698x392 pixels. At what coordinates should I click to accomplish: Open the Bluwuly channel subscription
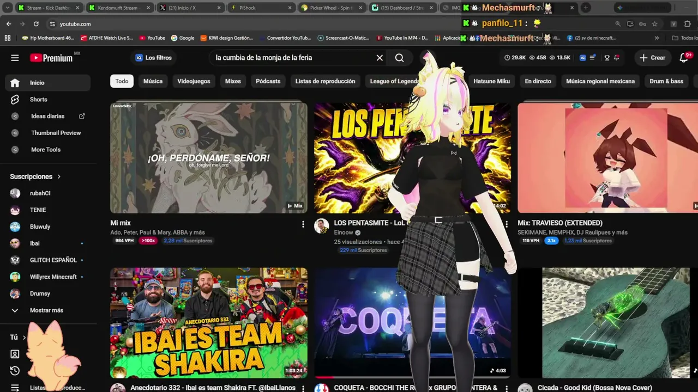(x=47, y=226)
